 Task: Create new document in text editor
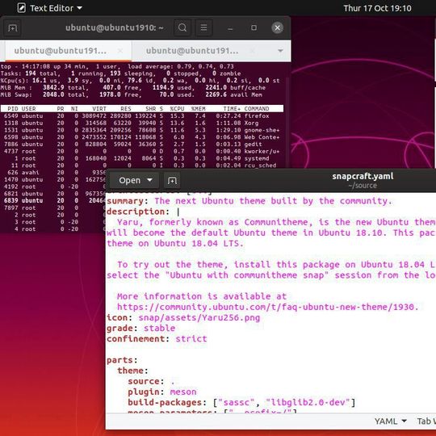pyautogui.click(x=172, y=181)
